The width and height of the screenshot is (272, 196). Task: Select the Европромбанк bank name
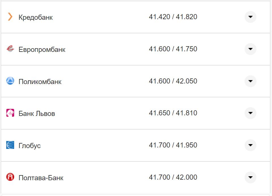click(42, 50)
